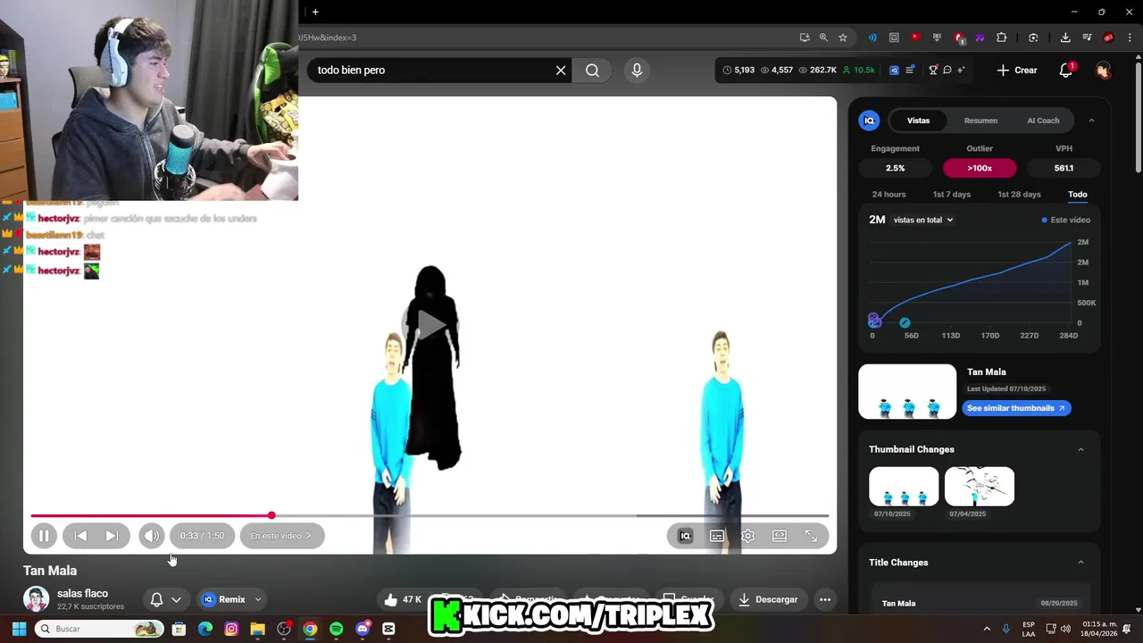Open subscription notification bell dropdown
The image size is (1143, 643).
coord(165,599)
